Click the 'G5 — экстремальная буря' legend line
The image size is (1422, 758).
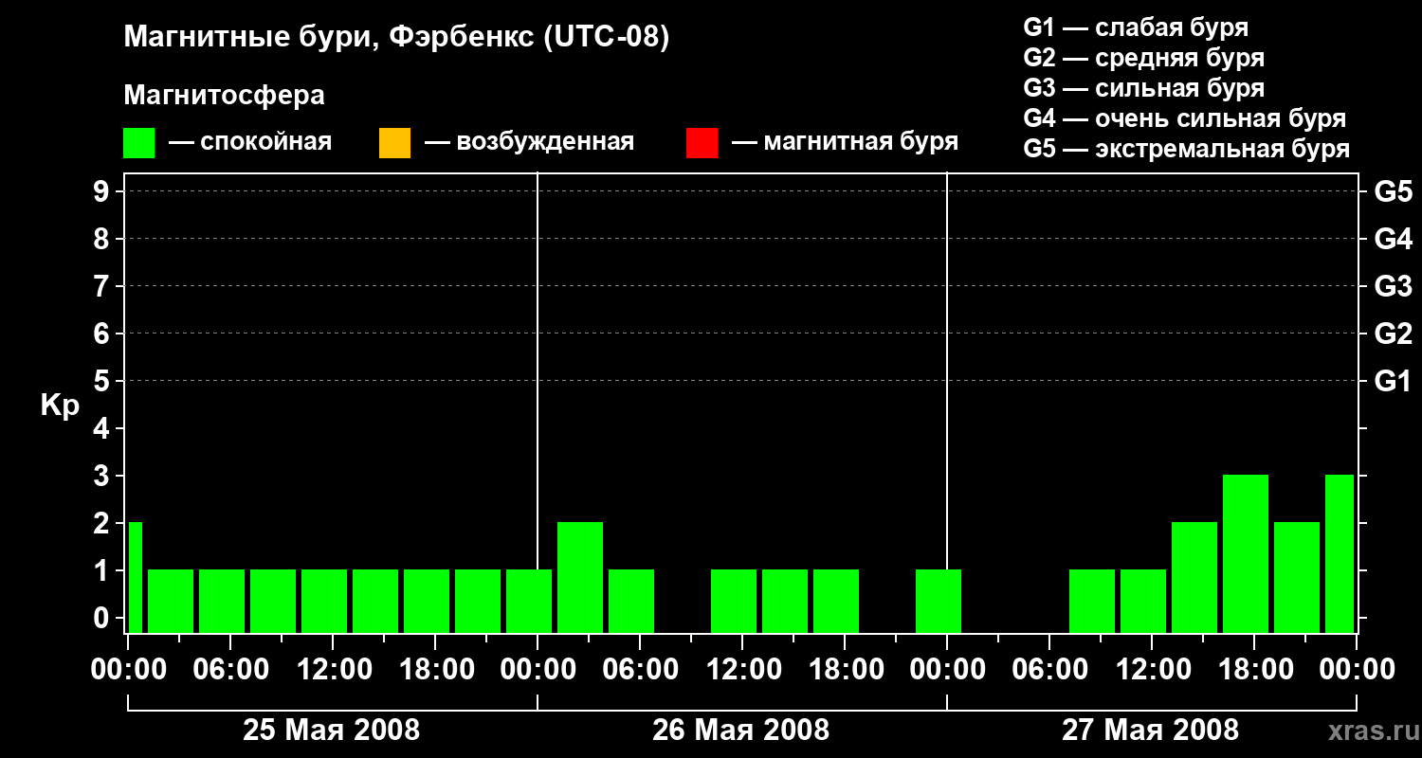[1187, 149]
